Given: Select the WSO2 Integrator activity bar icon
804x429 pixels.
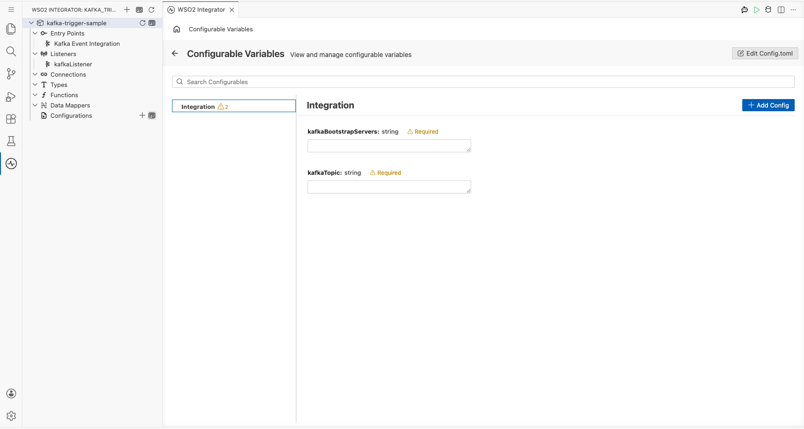Looking at the screenshot, I should click(x=11, y=164).
